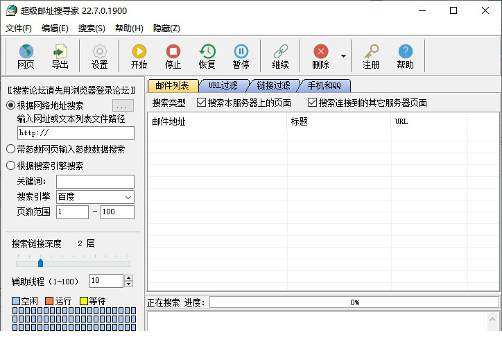The width and height of the screenshot is (502, 344).
Task: Decrease 辅助线程 with down spinner
Action: (129, 284)
